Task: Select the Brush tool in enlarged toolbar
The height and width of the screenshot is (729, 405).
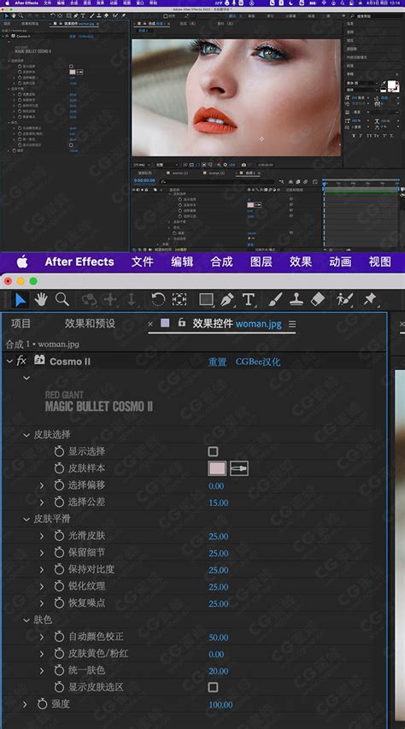Action: tap(276, 300)
